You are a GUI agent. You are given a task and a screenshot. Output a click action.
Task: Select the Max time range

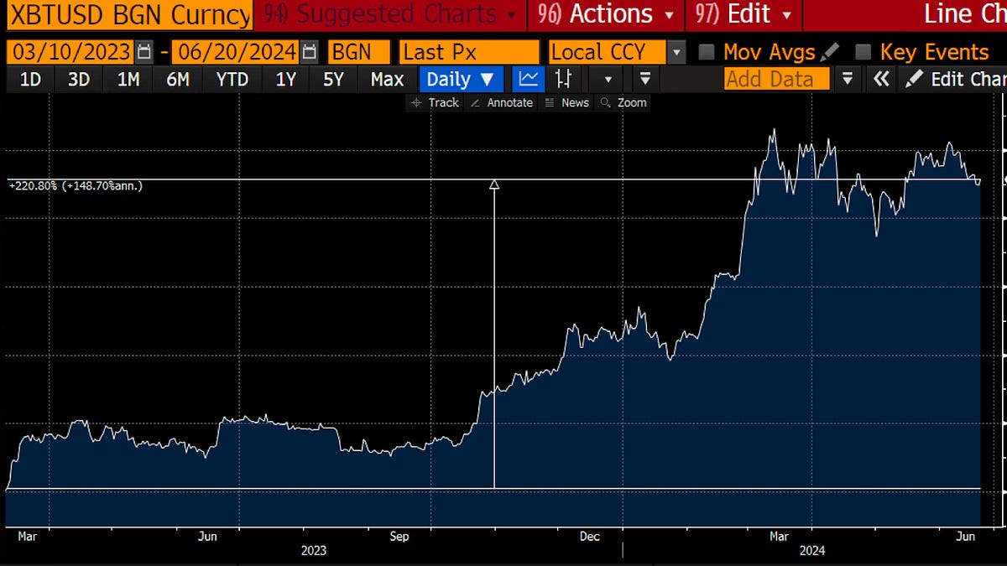click(387, 80)
